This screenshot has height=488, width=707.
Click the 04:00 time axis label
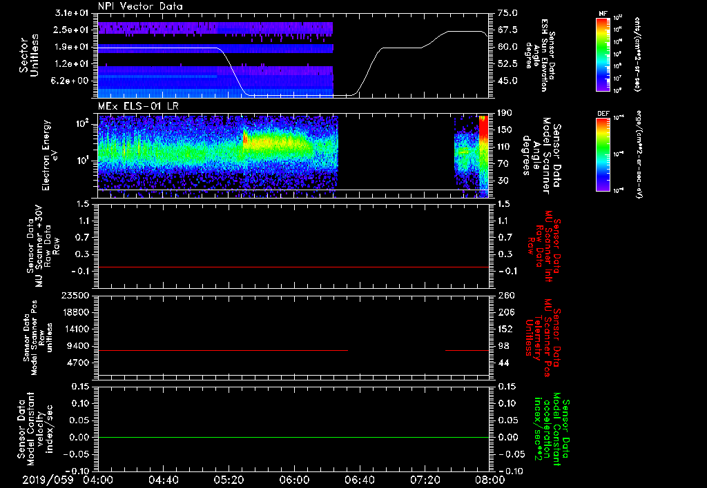pyautogui.click(x=98, y=480)
